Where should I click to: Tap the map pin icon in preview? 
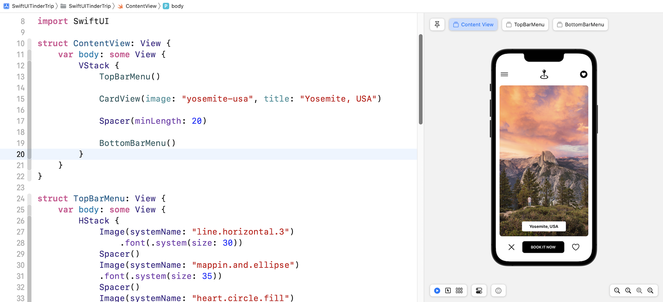pos(544,74)
